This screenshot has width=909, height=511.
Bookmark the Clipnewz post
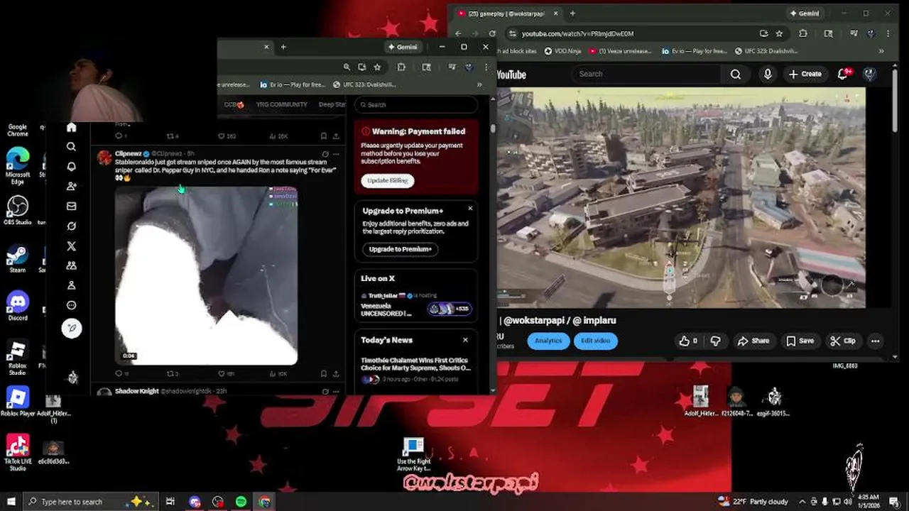pyautogui.click(x=324, y=373)
